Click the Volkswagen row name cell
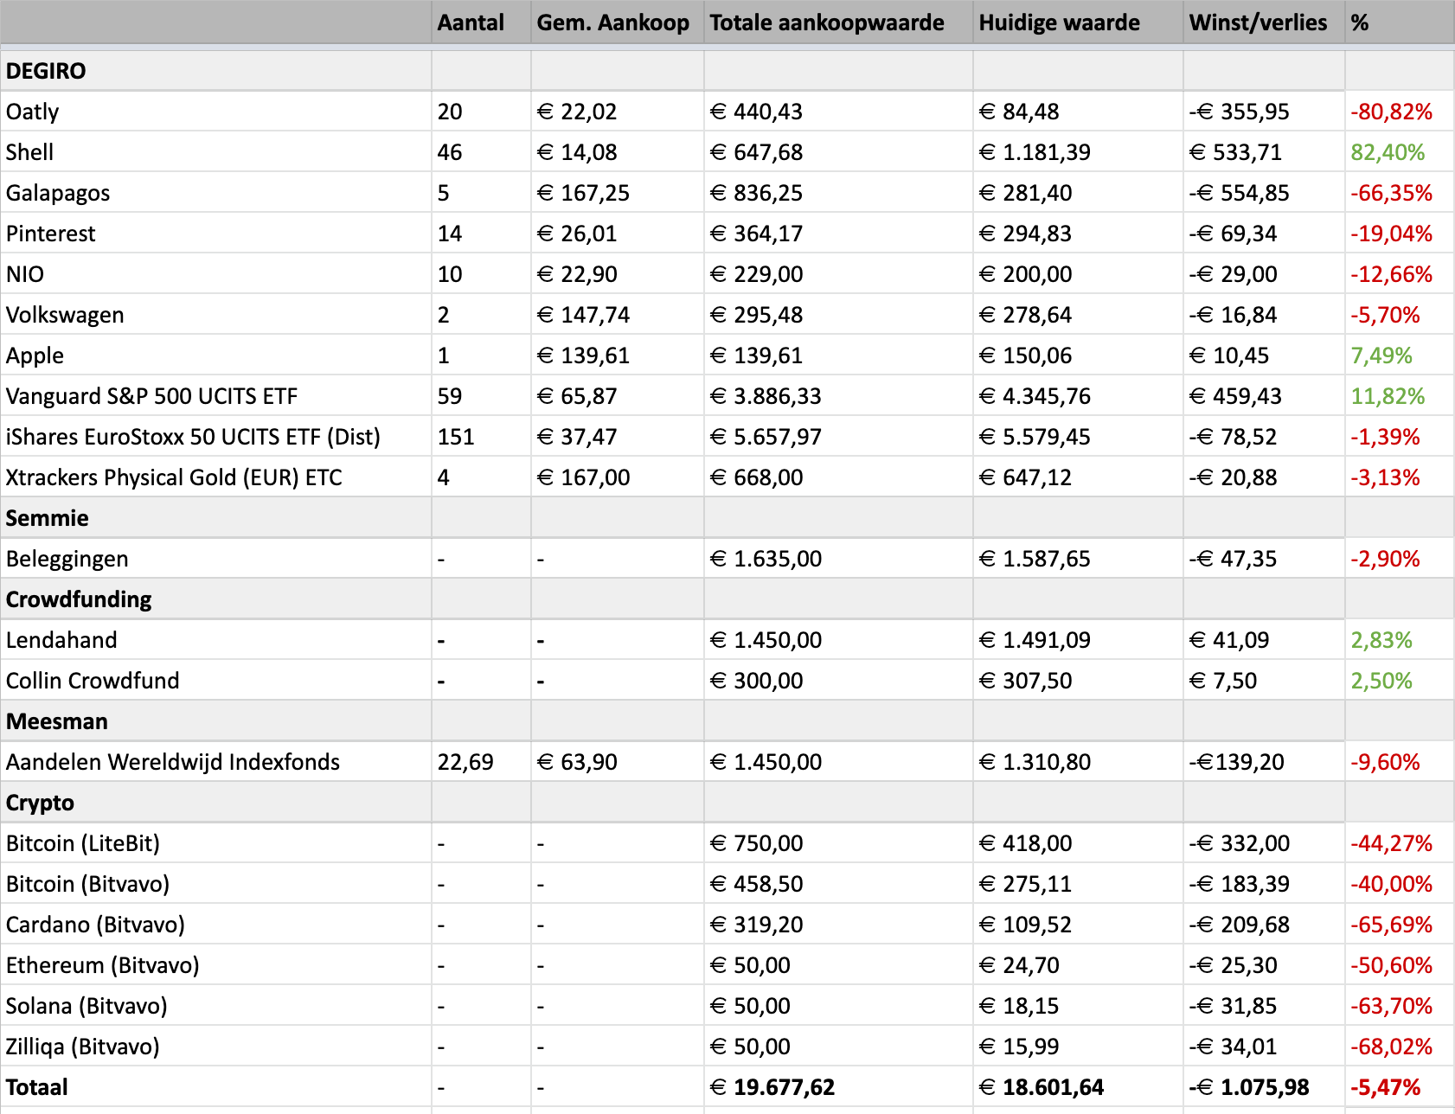This screenshot has height=1114, width=1455. (216, 315)
